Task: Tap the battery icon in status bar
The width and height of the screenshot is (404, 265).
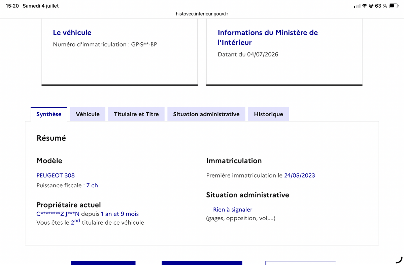Action: click(x=394, y=6)
